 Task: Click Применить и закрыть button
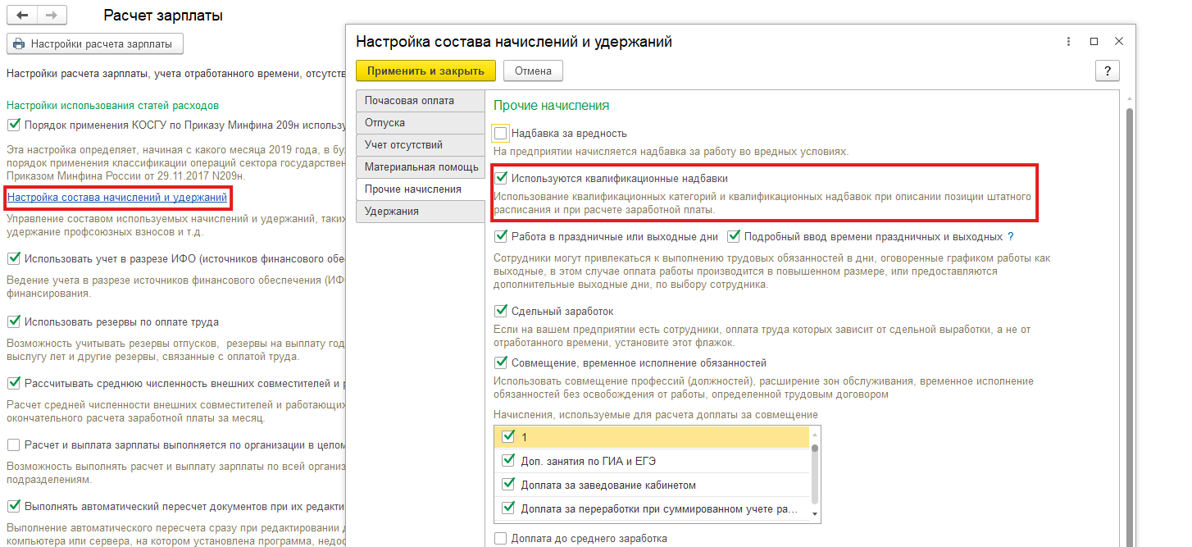click(x=425, y=71)
